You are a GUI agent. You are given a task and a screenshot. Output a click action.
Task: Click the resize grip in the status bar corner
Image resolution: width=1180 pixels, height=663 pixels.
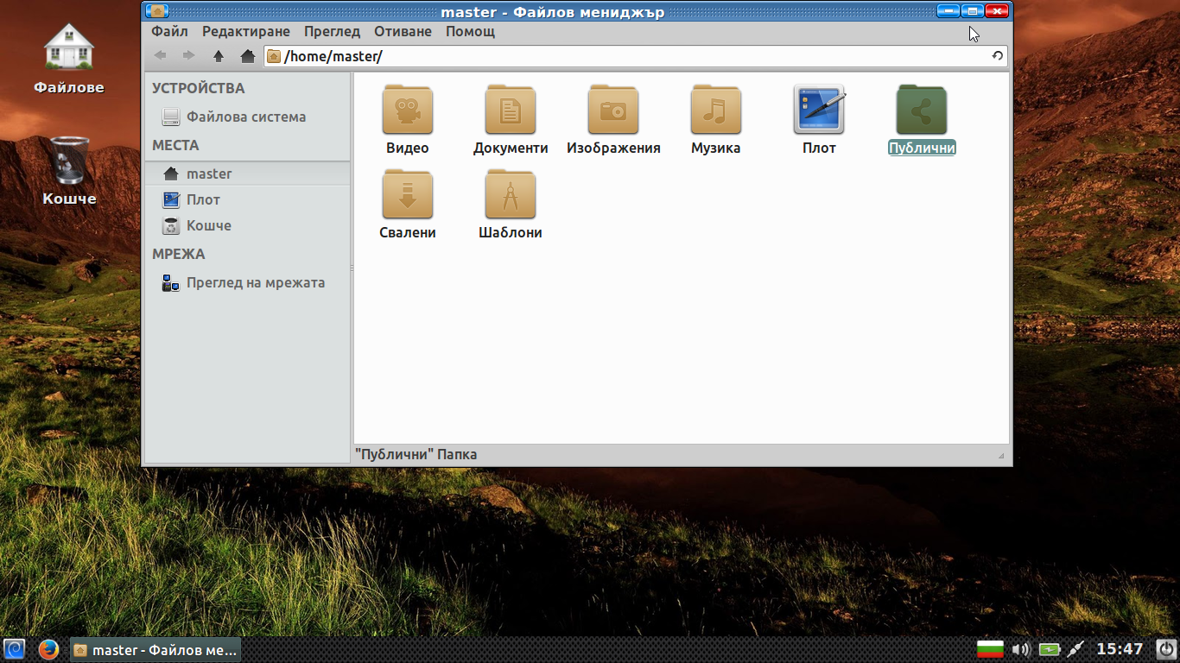[x=1001, y=455]
